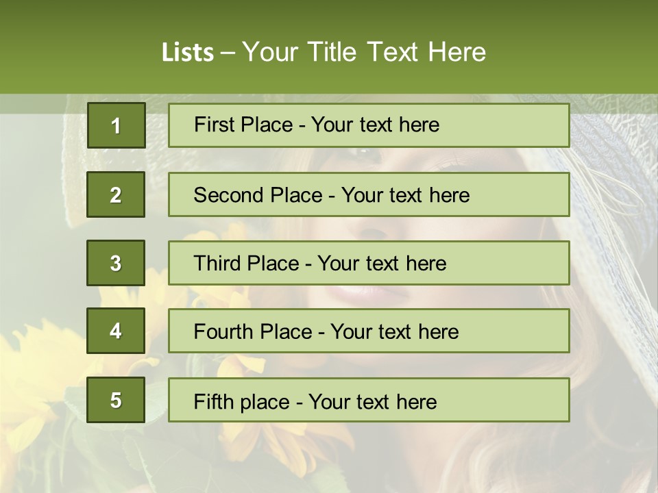Click the Fifth place text box
The height and width of the screenshot is (493, 658).
tap(369, 400)
